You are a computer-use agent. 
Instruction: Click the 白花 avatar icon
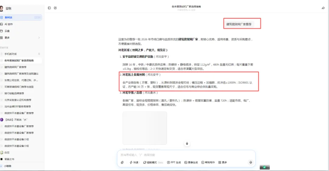coord(2,152)
